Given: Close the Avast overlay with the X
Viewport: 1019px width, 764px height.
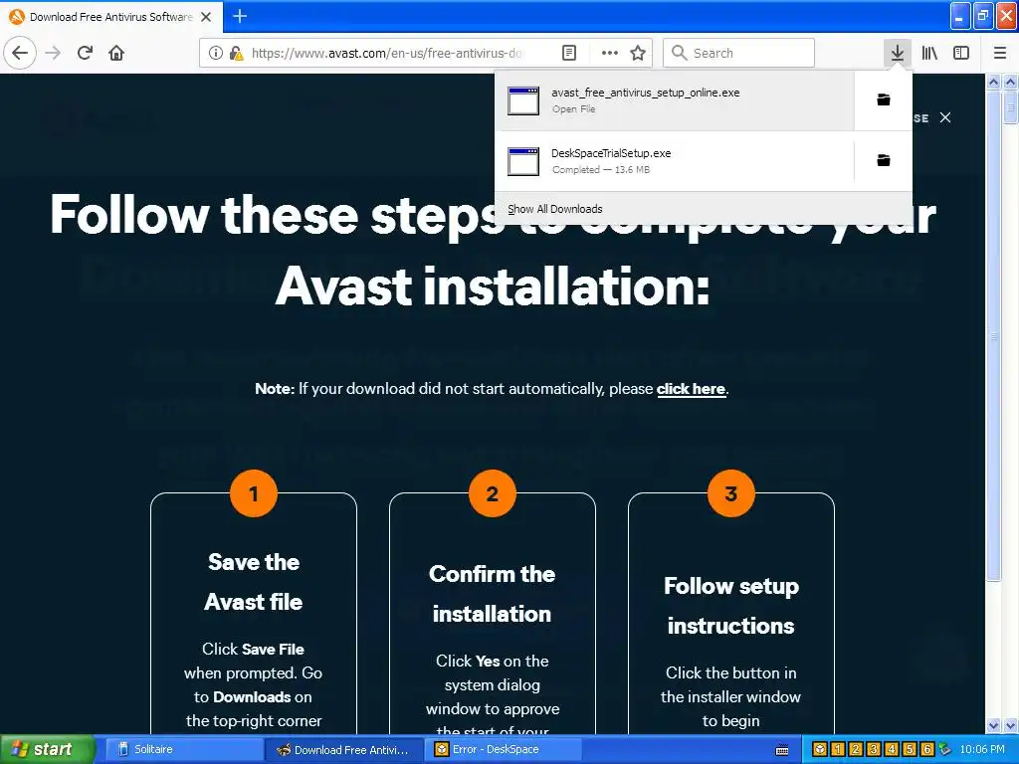Looking at the screenshot, I should pyautogui.click(x=945, y=117).
